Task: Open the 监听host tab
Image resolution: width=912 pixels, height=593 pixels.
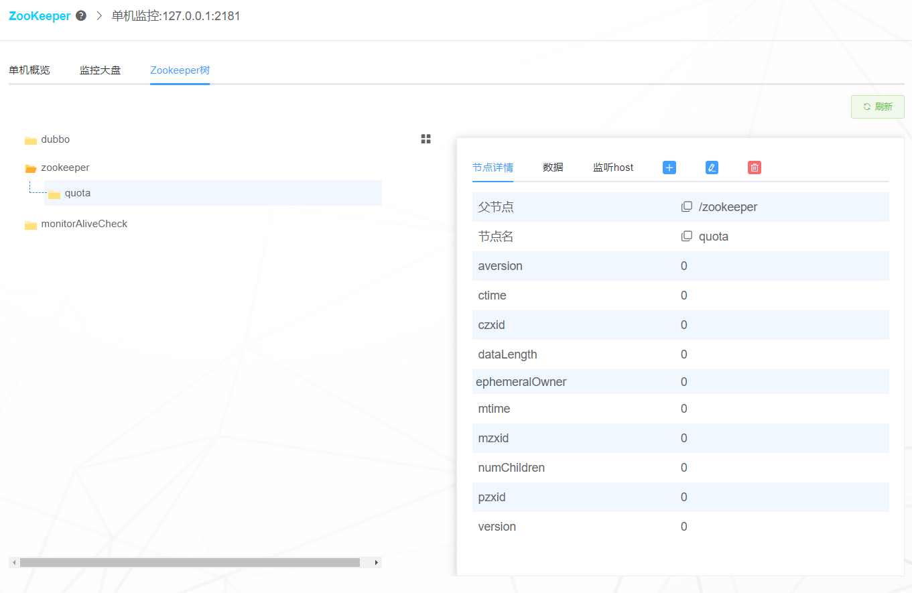Action: 613,167
